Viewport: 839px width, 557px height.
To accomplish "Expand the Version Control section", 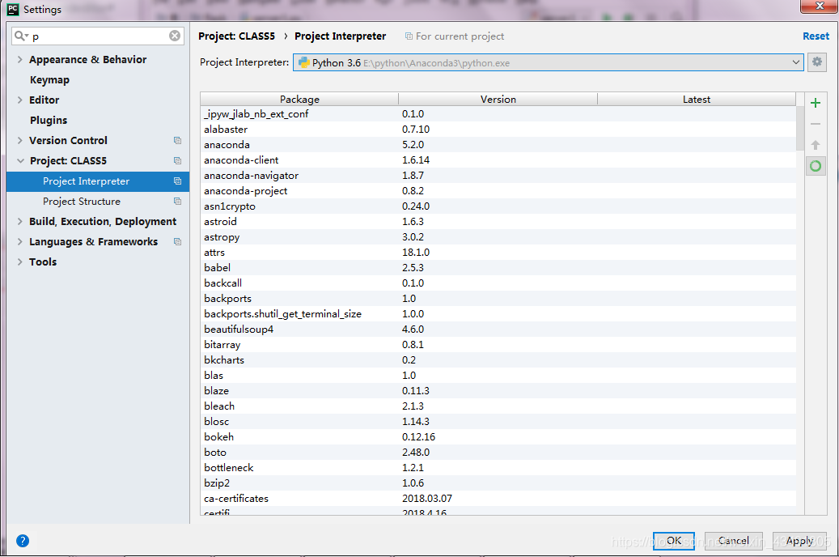I will click(x=19, y=140).
